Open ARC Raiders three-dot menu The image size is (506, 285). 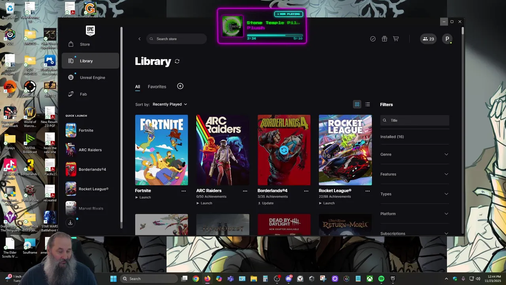pos(245,191)
